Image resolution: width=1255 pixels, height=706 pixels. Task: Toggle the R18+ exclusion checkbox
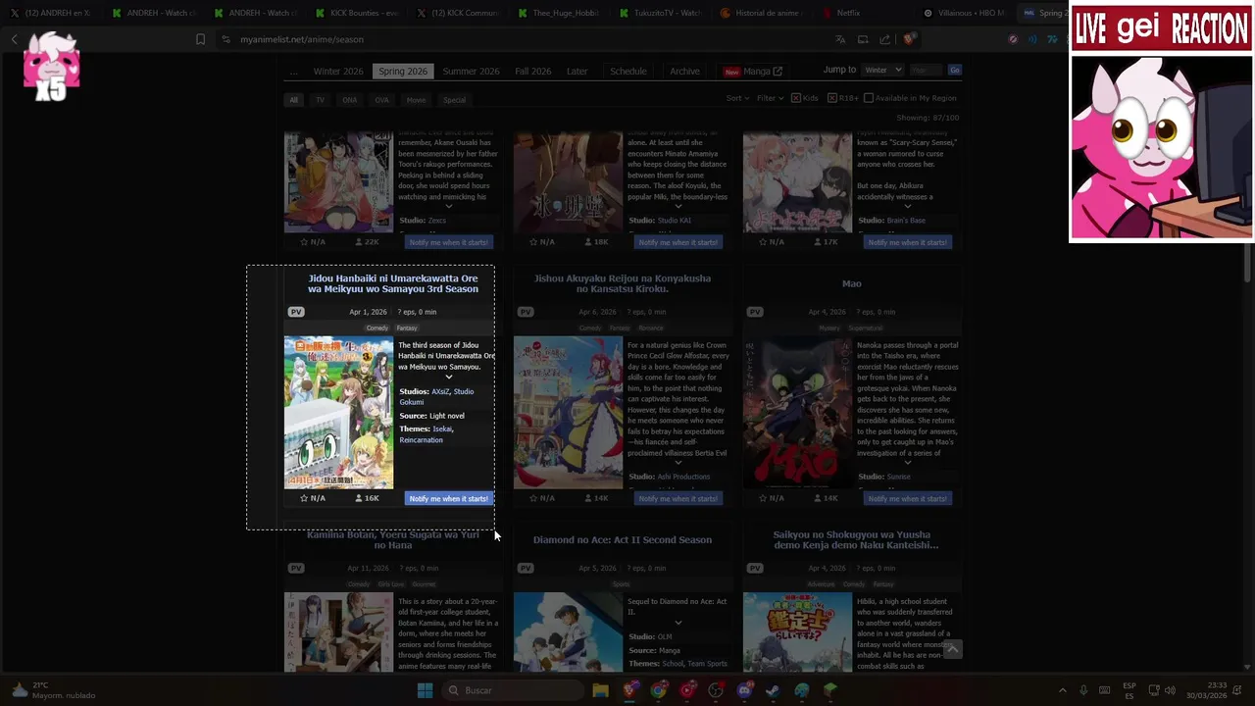point(832,98)
